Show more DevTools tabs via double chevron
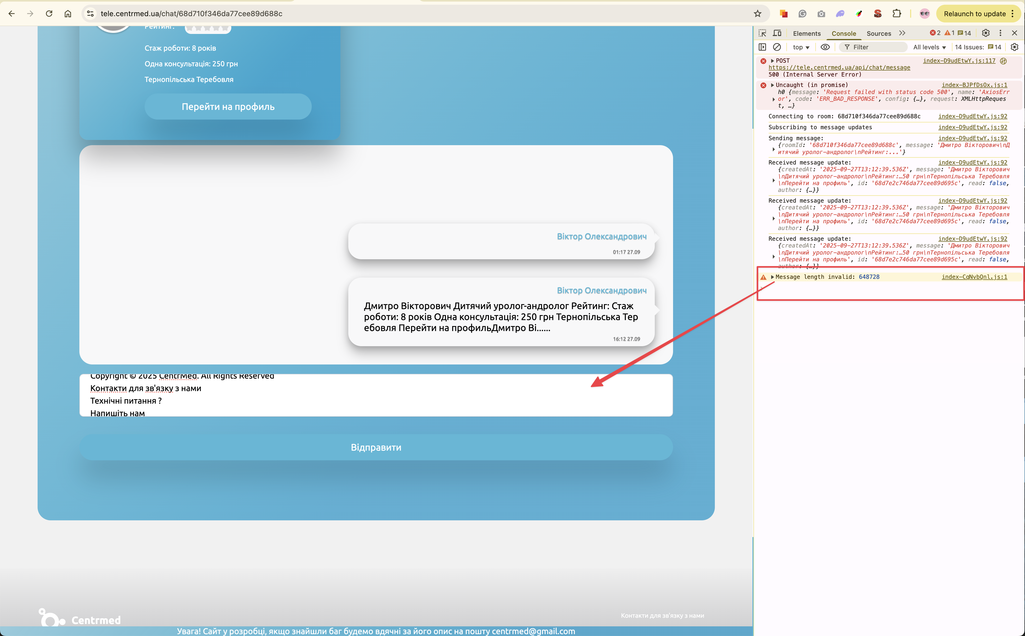The width and height of the screenshot is (1025, 636). coord(902,33)
